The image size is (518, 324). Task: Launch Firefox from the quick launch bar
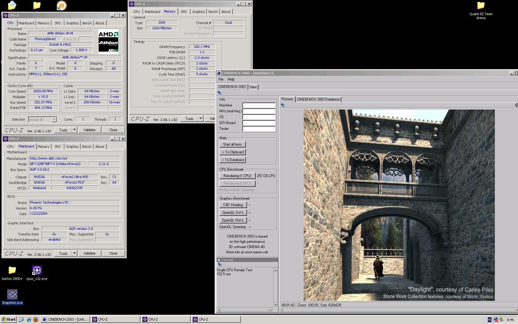point(36,320)
